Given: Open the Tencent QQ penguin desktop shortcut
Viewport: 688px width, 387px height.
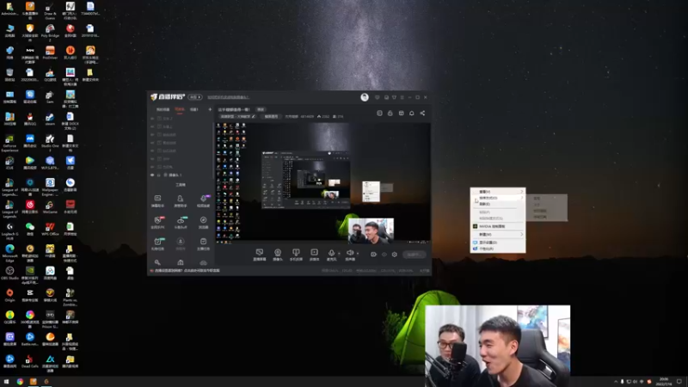Looking at the screenshot, I should (x=30, y=119).
